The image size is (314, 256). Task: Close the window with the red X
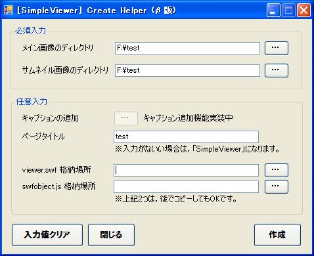coord(303,11)
